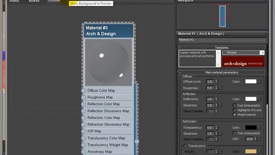Viewport: 275px width, 155px height.
Task: Uncheck the Metal material checkbox
Action: [235, 115]
